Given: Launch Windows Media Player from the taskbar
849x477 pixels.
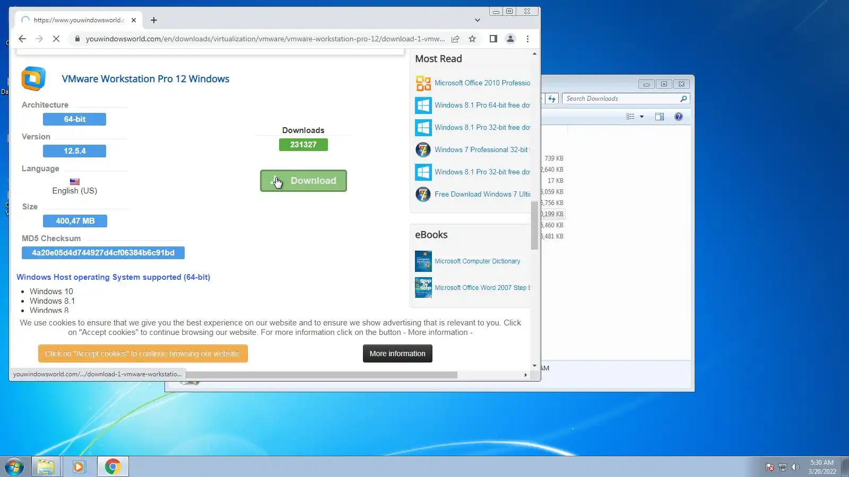Looking at the screenshot, I should pos(79,467).
